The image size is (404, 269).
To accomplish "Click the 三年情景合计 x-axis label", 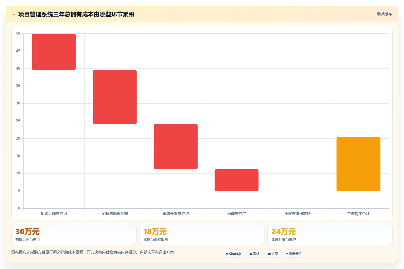I will (x=358, y=214).
